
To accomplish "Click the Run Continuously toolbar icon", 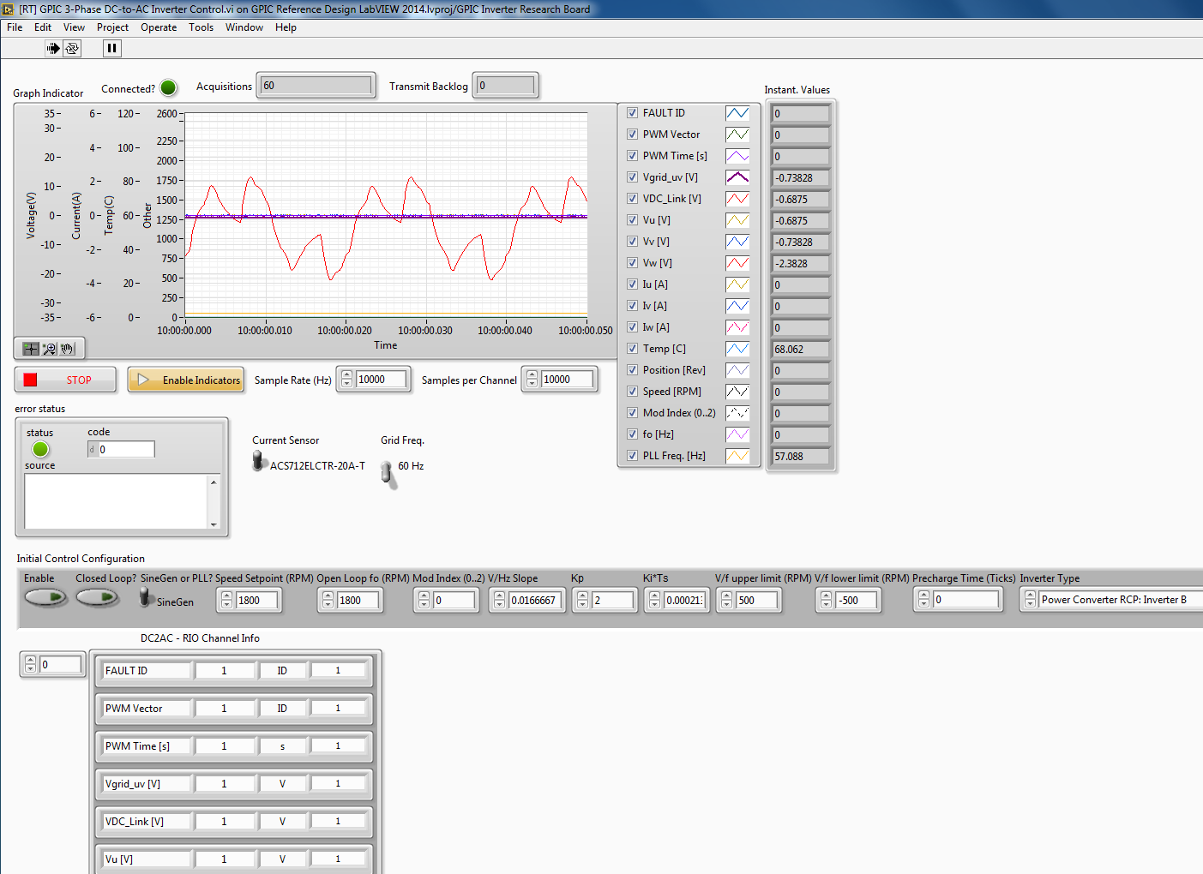I will click(x=72, y=48).
